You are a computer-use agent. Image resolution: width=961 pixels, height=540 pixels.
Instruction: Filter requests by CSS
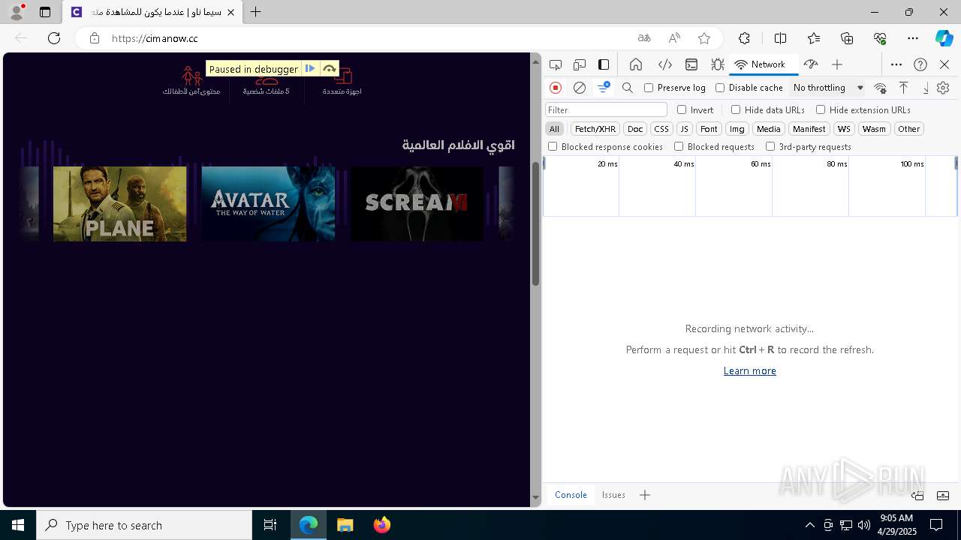click(661, 129)
